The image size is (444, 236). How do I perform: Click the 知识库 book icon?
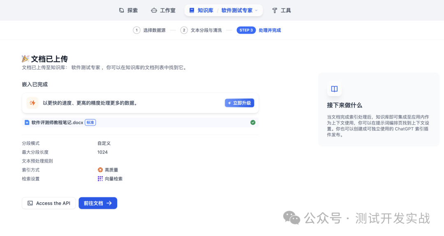tap(192, 10)
